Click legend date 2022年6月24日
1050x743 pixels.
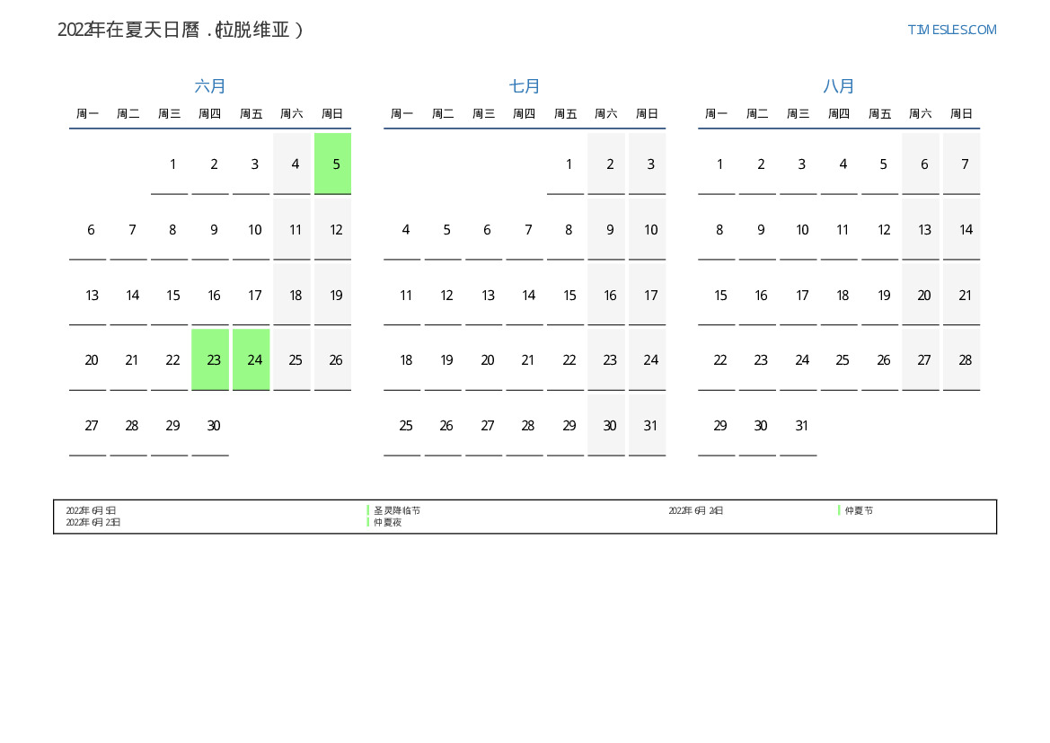click(x=696, y=510)
